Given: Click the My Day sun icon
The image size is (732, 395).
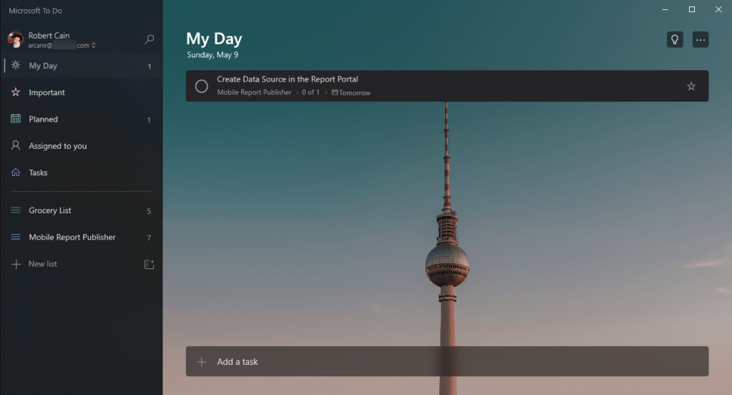Looking at the screenshot, I should coord(16,66).
